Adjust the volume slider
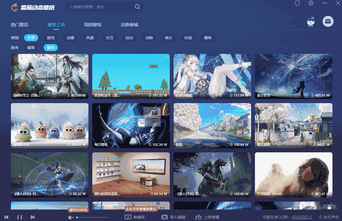Image resolution: width=342 pixels, height=221 pixels. click(93, 218)
